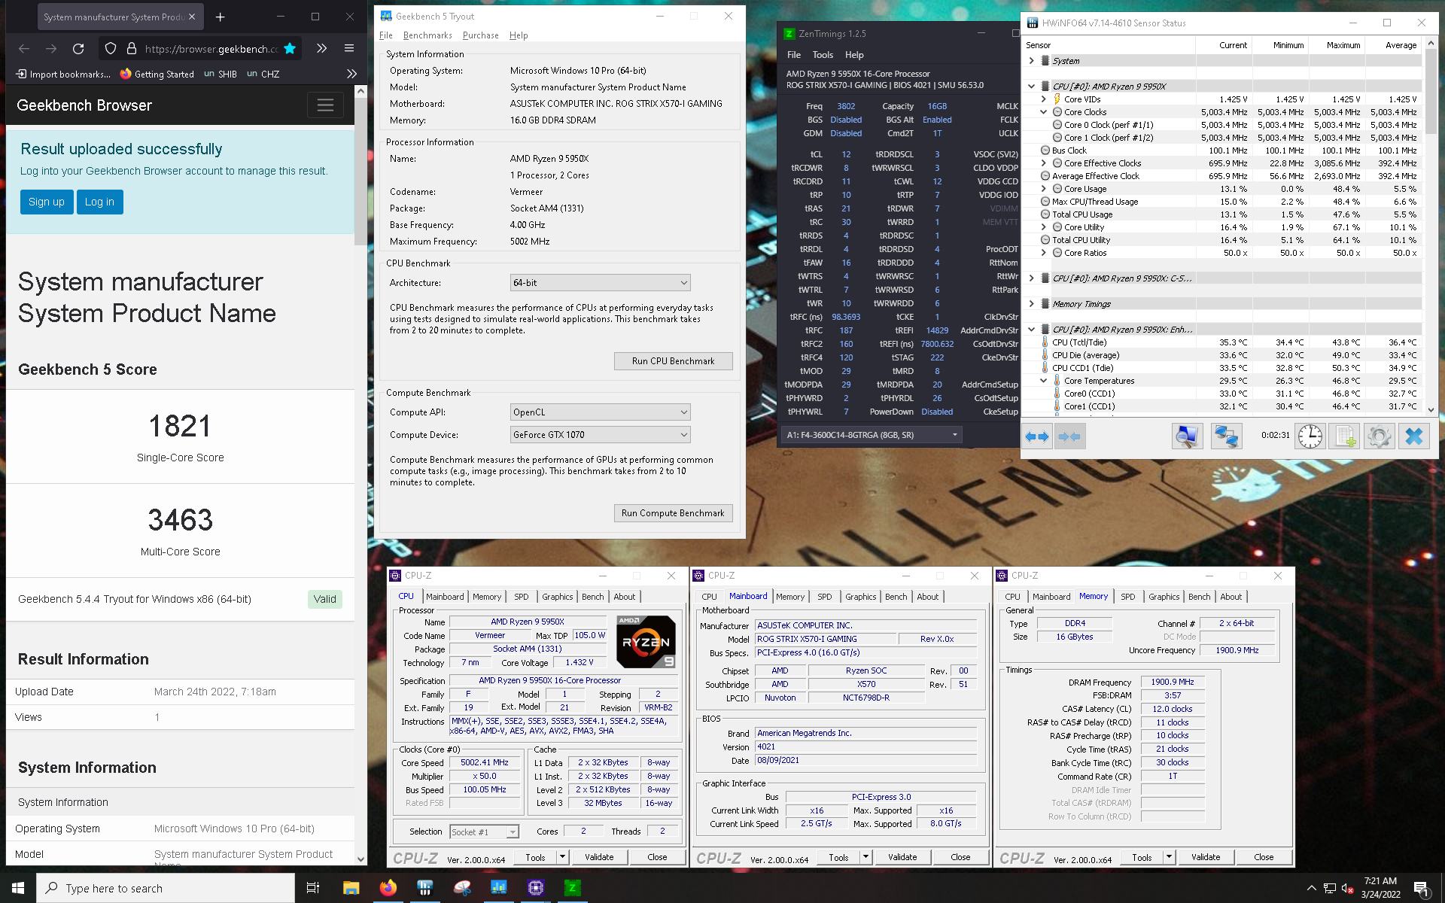Switch to ZenTimings green taskbar icon
The height and width of the screenshot is (903, 1445).
click(572, 888)
